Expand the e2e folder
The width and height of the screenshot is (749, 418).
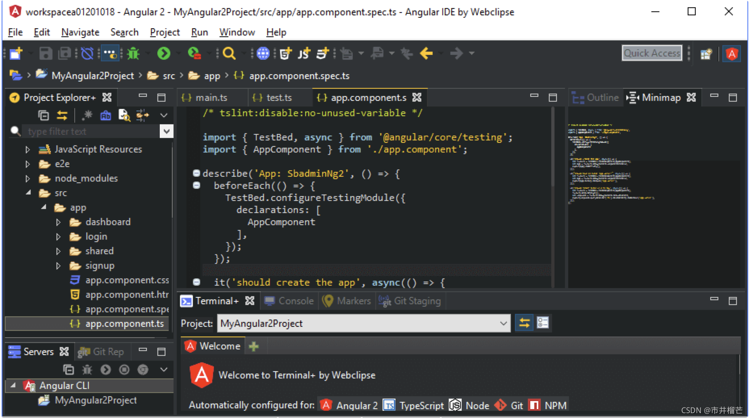tap(27, 164)
